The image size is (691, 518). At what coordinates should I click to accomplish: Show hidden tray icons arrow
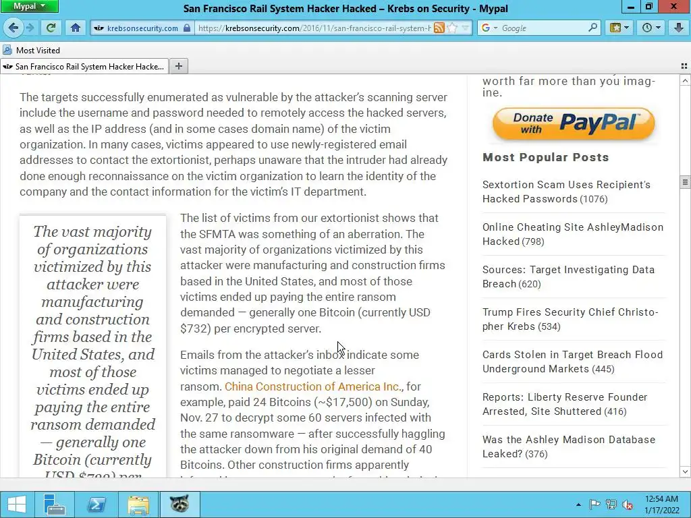click(578, 505)
